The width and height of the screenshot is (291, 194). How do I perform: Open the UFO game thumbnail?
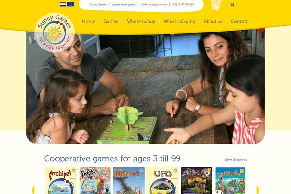tap(163, 180)
